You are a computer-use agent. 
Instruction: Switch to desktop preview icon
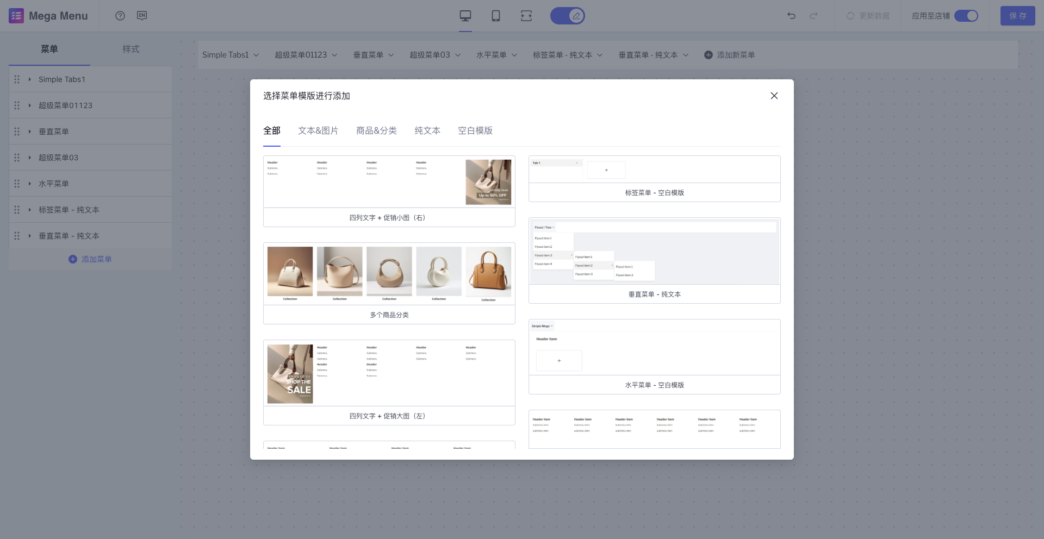click(x=465, y=16)
